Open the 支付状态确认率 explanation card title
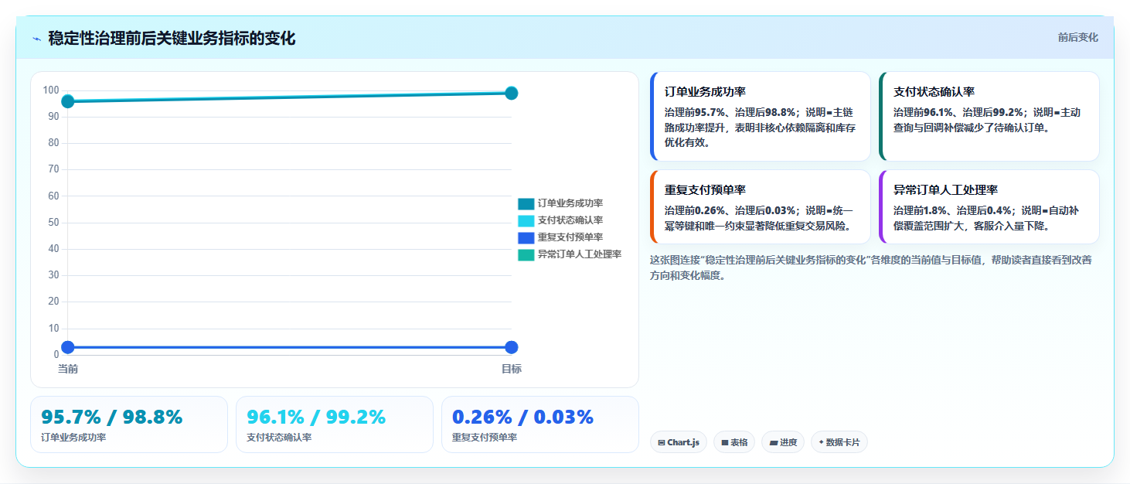 tap(934, 91)
